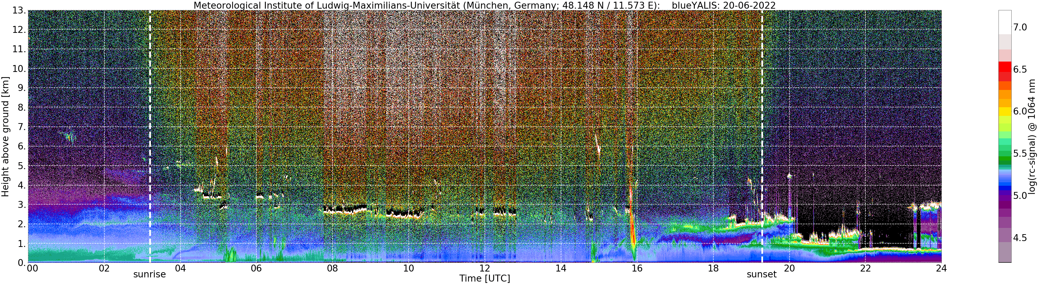Screen dimensions: 1039x285
Task: Click the y-axis tick label '3.'
Action: [x=21, y=205]
